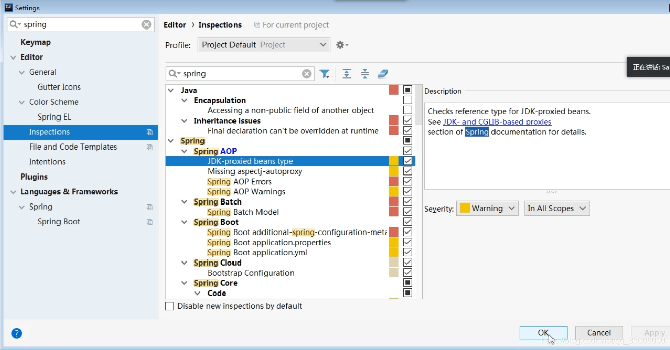Open File and Code Templates settings

[73, 147]
